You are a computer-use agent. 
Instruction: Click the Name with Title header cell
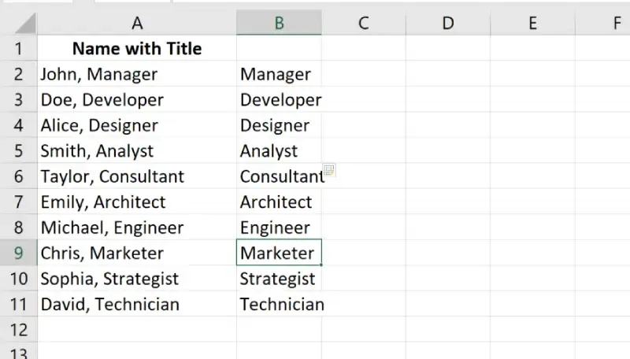click(137, 49)
